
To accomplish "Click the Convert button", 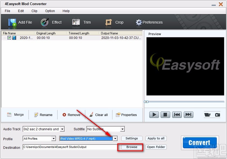I will click(199, 142).
